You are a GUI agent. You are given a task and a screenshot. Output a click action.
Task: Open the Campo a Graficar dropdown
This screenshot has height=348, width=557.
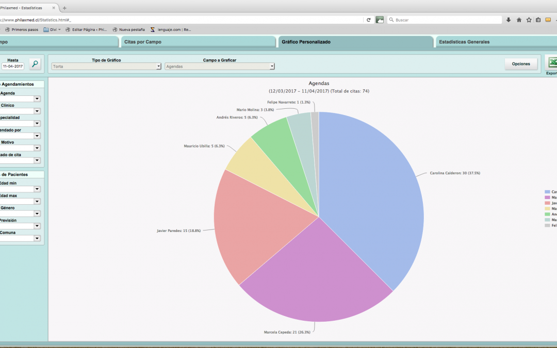click(220, 67)
